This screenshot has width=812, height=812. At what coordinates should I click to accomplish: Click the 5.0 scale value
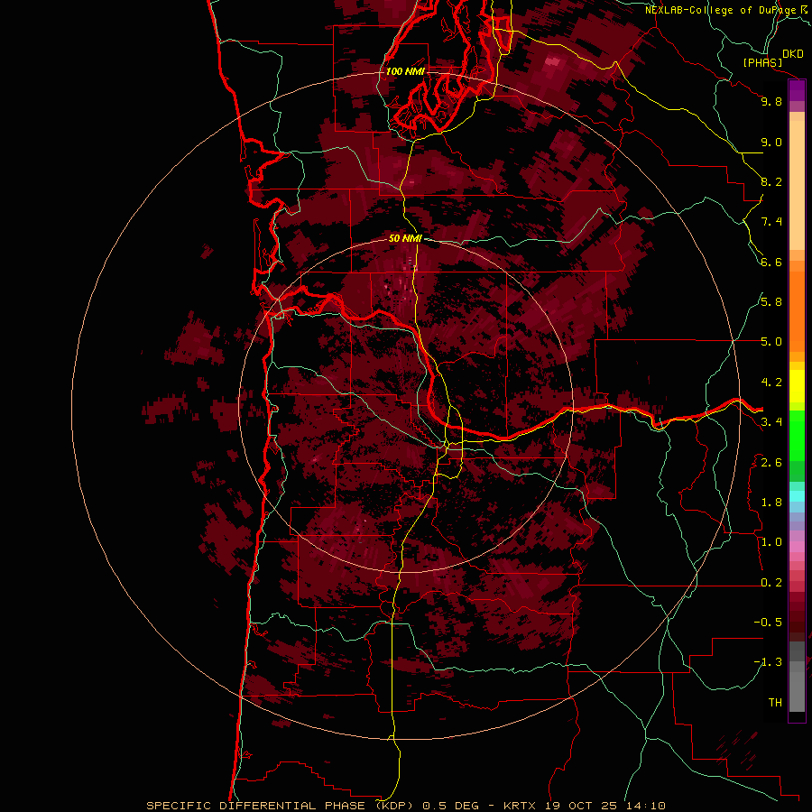(771, 342)
